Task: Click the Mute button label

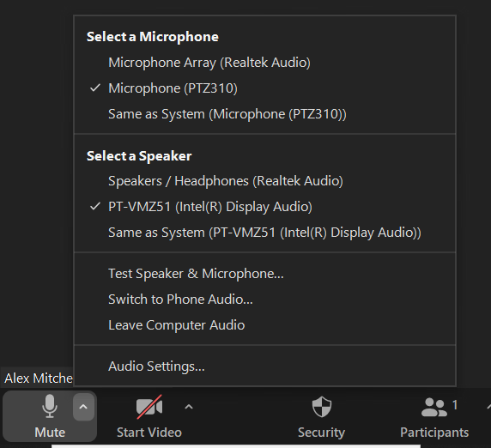Action: click(50, 433)
